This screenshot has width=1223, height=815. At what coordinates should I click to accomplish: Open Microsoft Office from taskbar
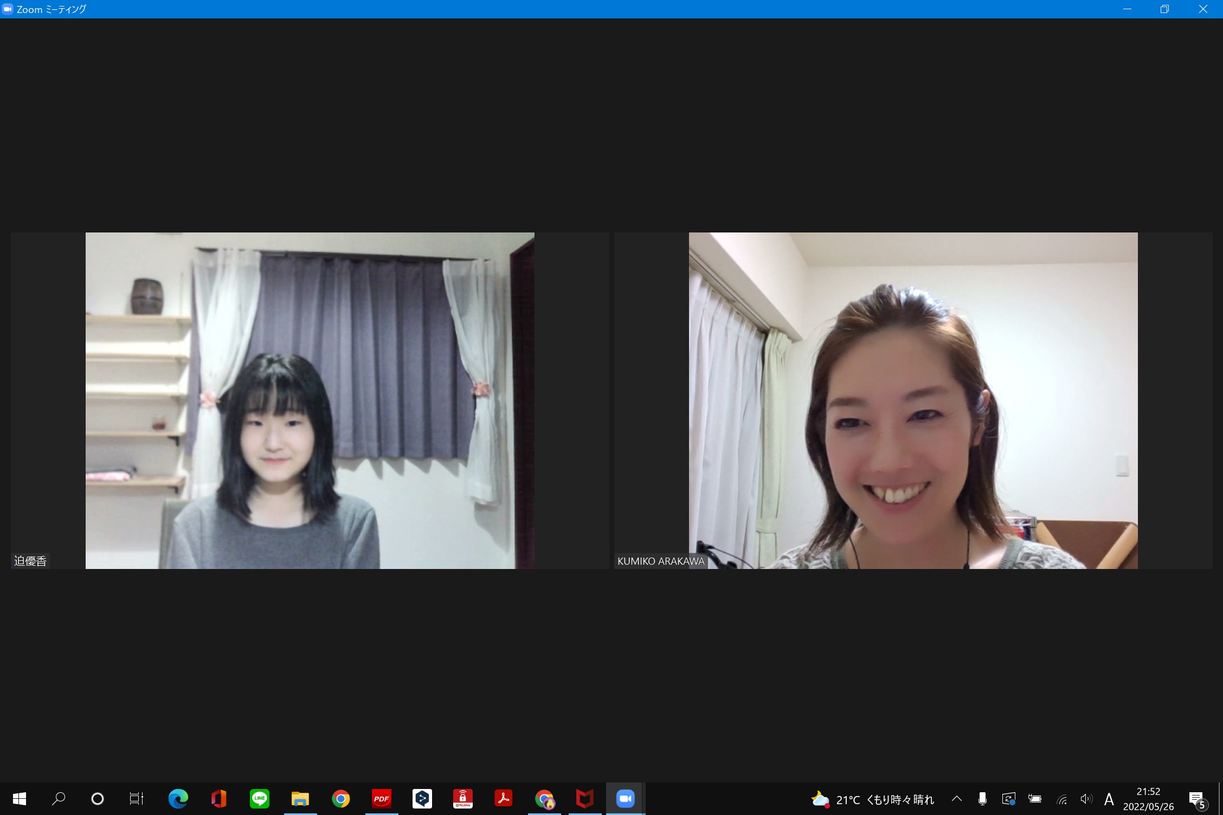click(x=218, y=799)
